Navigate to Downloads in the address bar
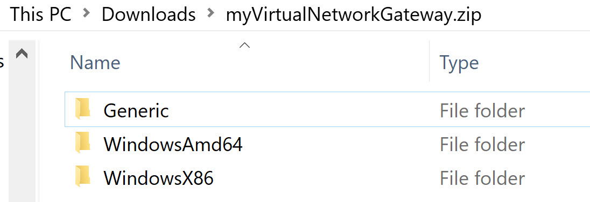Screen dimensions: 590x202 click(x=149, y=14)
